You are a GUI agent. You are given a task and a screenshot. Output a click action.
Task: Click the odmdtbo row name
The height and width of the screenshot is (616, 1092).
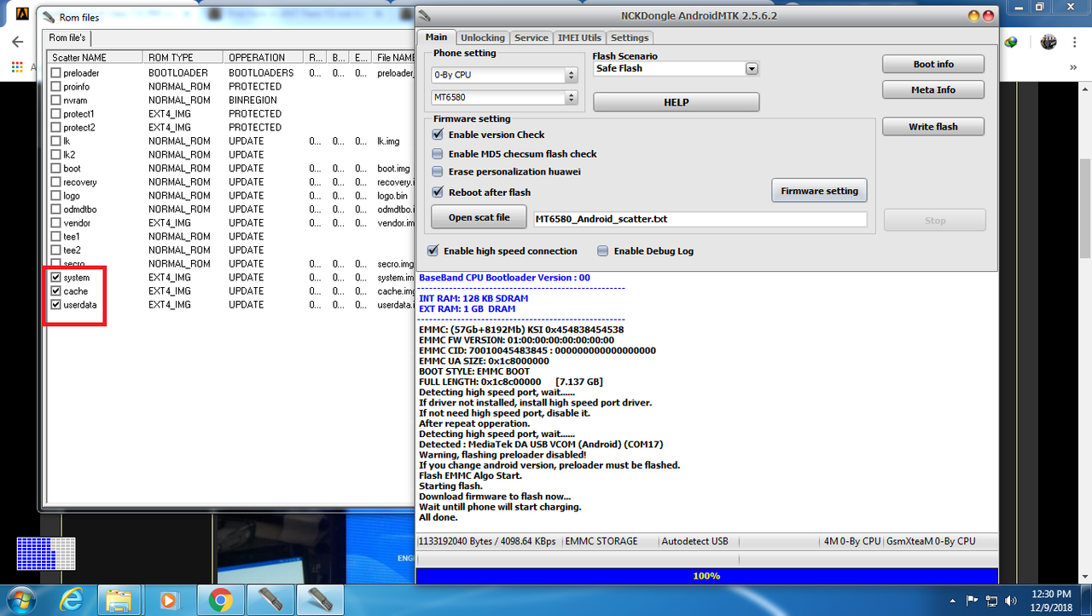[80, 210]
